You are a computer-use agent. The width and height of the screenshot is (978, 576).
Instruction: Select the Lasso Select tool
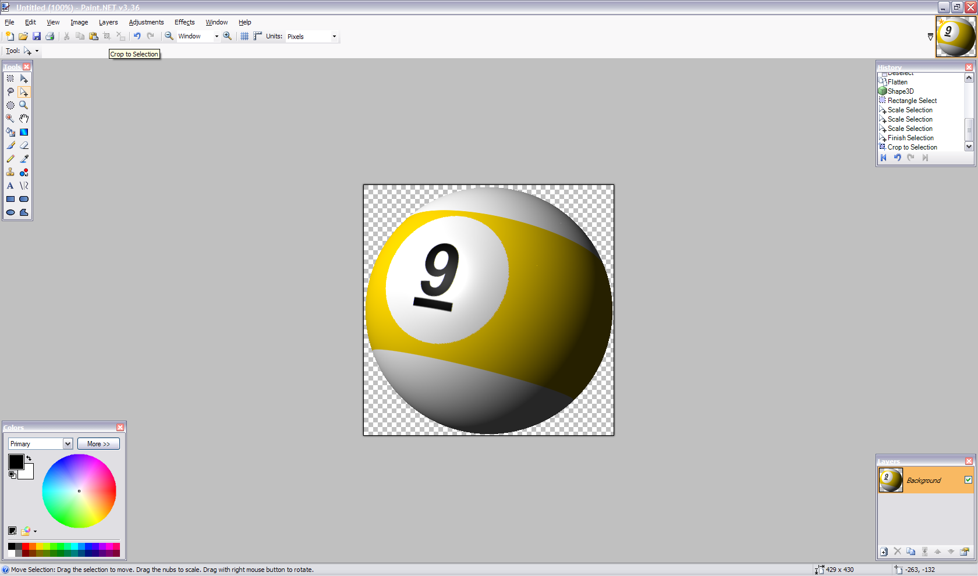point(10,92)
